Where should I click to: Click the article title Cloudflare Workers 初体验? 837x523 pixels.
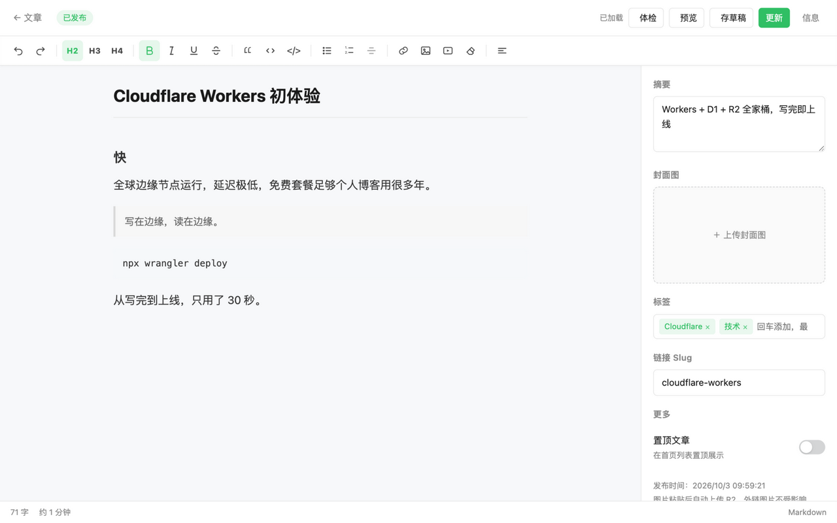click(216, 96)
